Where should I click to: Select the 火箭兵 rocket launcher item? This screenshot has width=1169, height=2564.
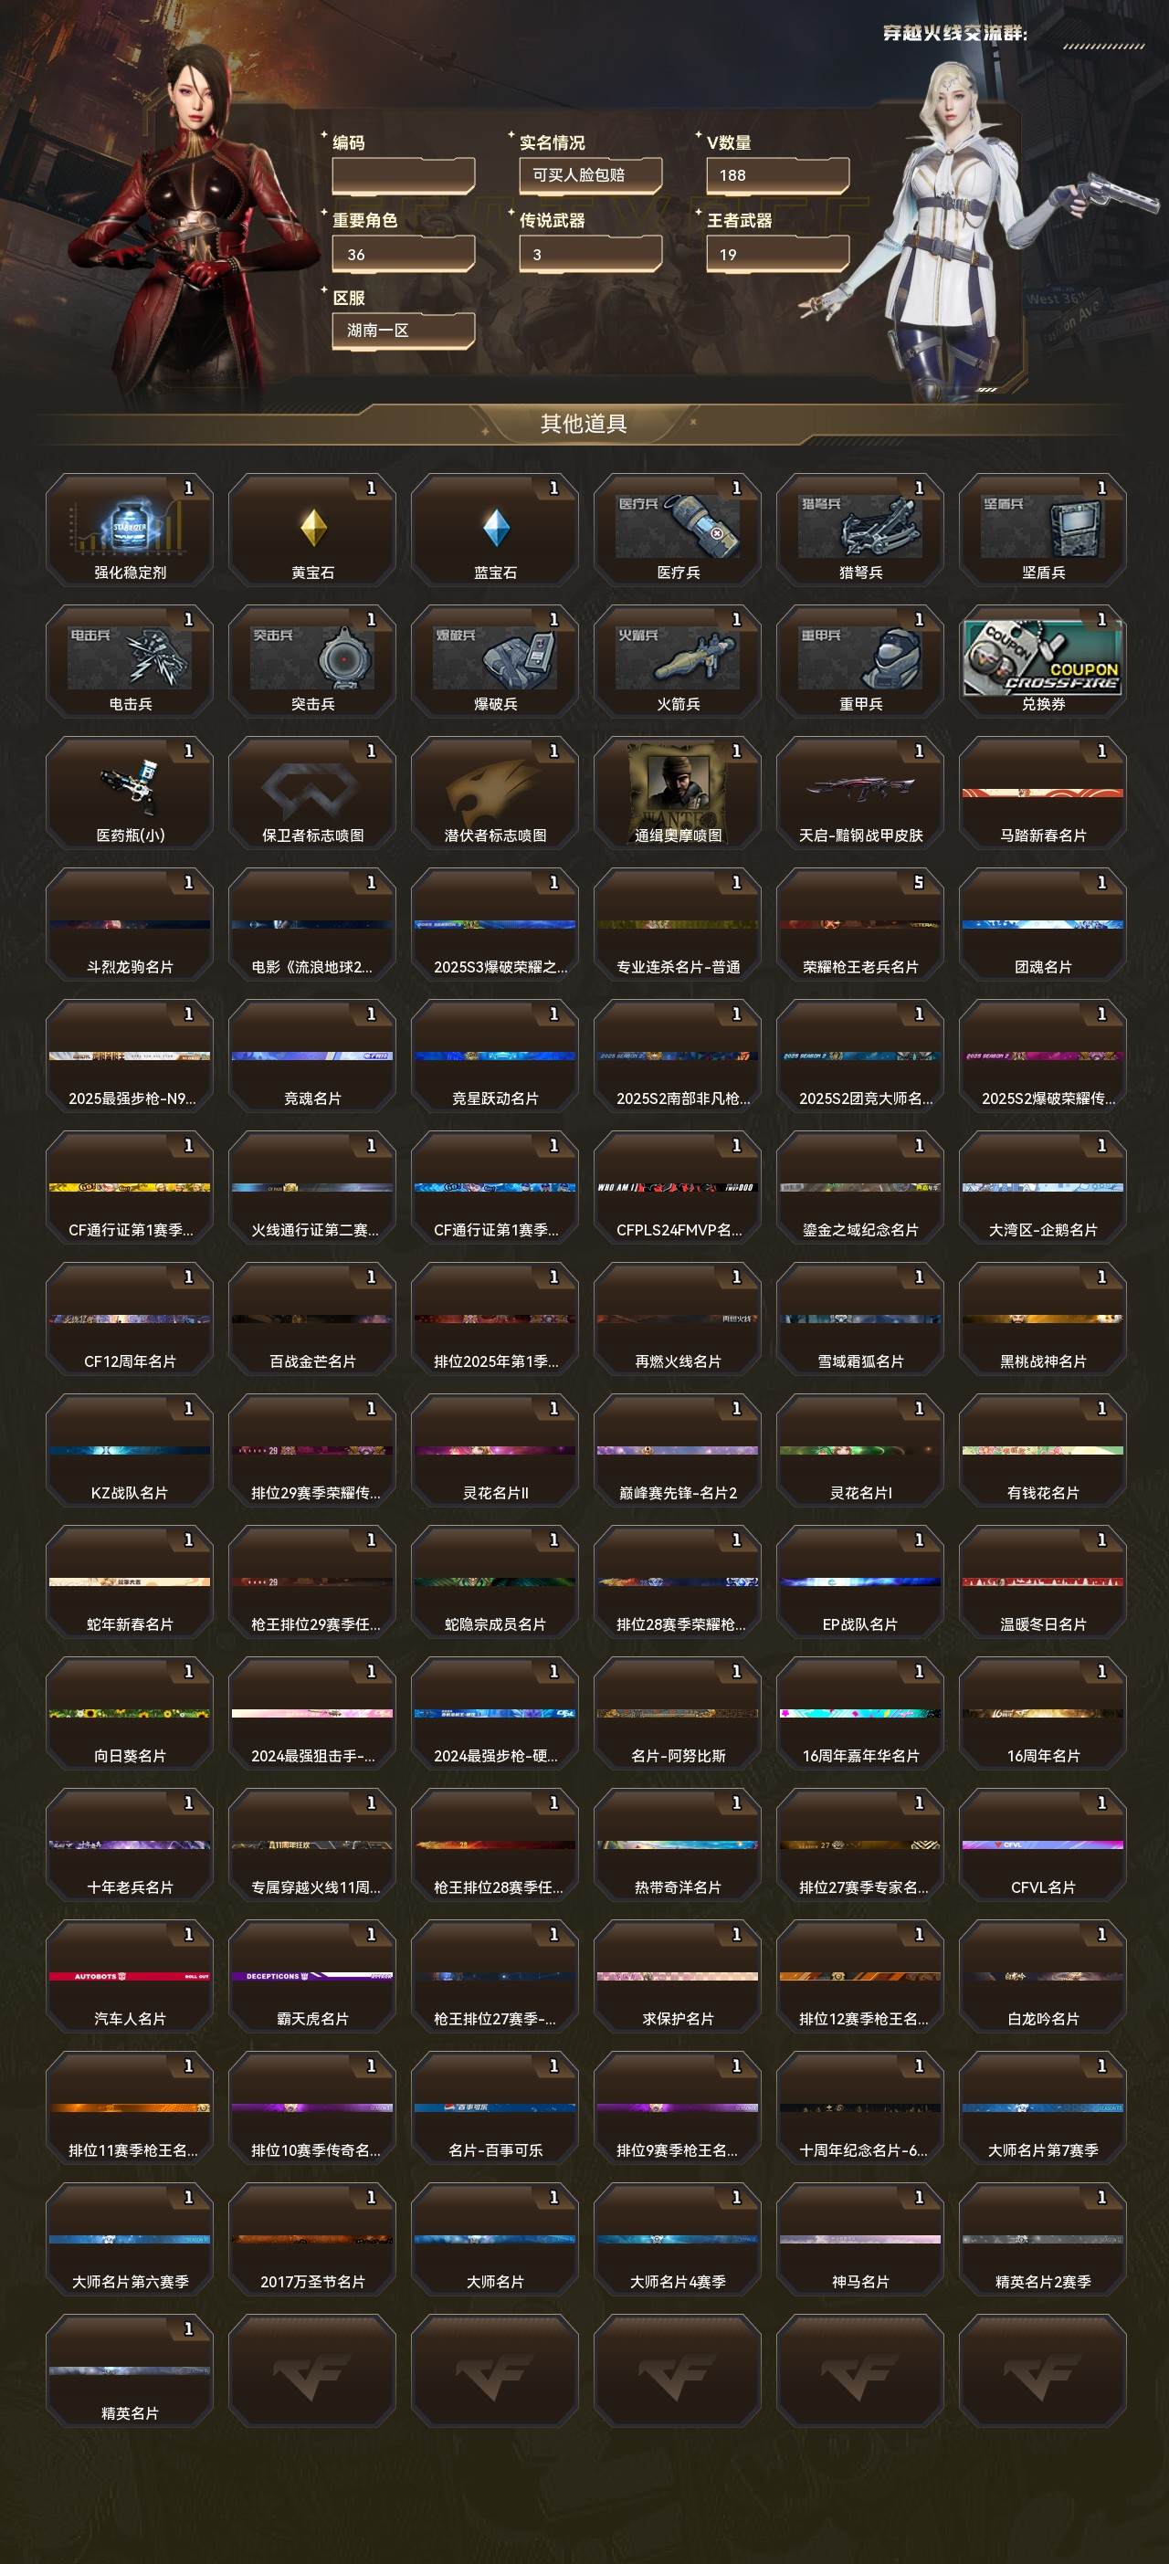(x=678, y=661)
